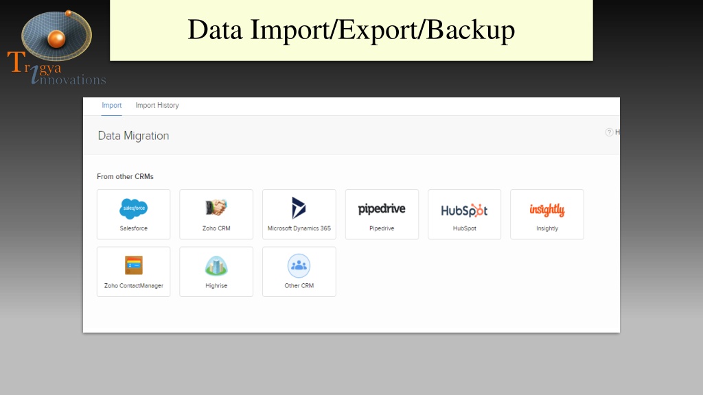703x395 pixels.
Task: Click the Microsoft Dynamics 365 text label
Action: coord(299,228)
